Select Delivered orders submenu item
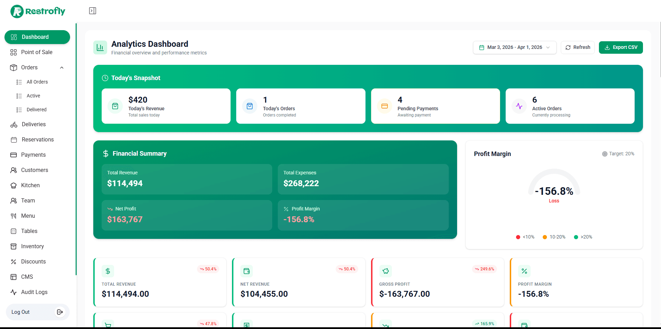661x329 pixels. (36, 110)
